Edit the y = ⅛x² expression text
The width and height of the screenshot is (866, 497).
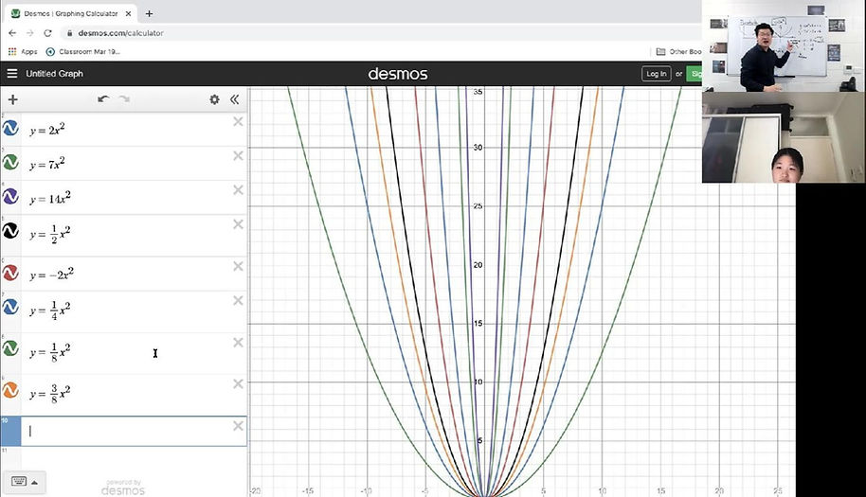coord(50,352)
